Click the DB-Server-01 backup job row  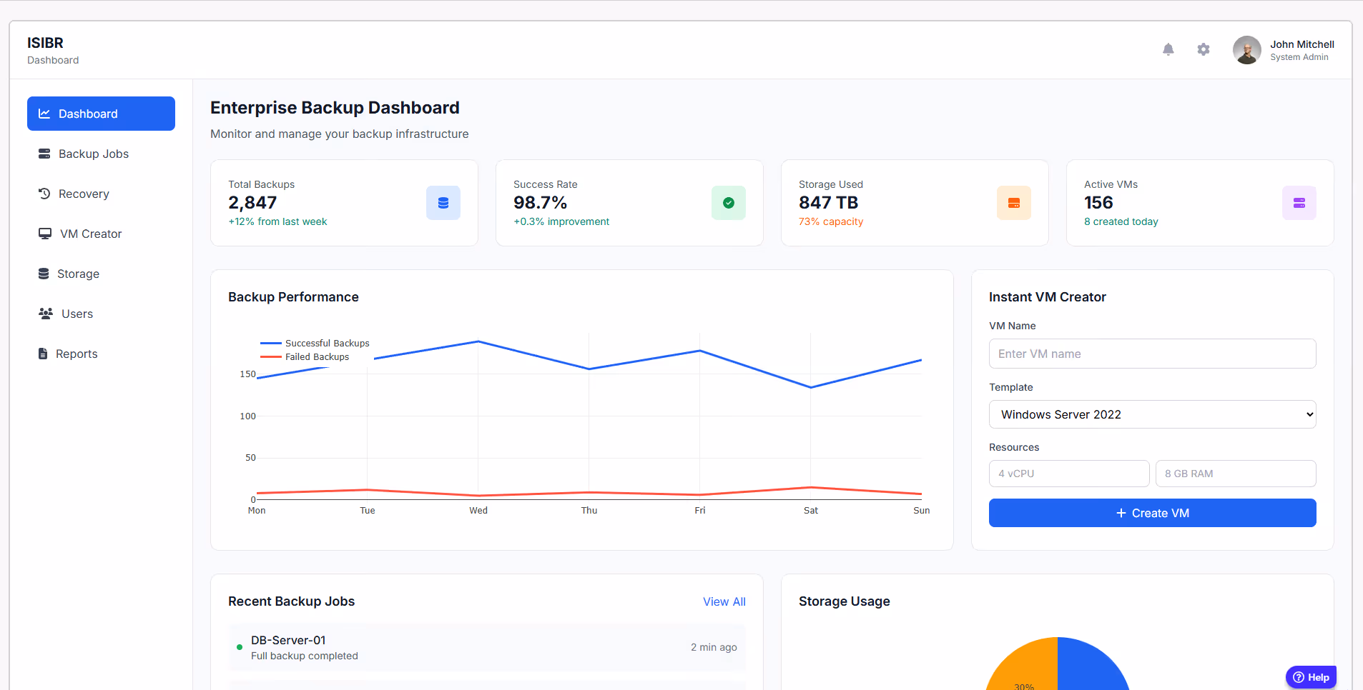(487, 647)
